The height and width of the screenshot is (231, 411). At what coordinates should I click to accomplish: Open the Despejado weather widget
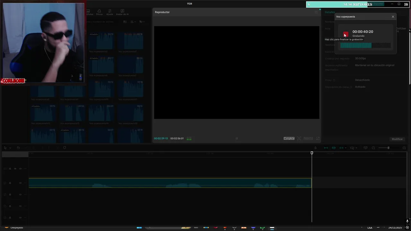pos(14,228)
